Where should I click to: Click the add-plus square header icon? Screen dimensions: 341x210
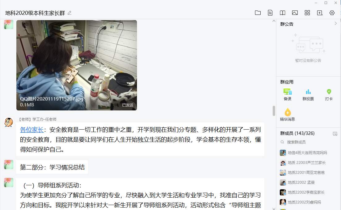320,13
